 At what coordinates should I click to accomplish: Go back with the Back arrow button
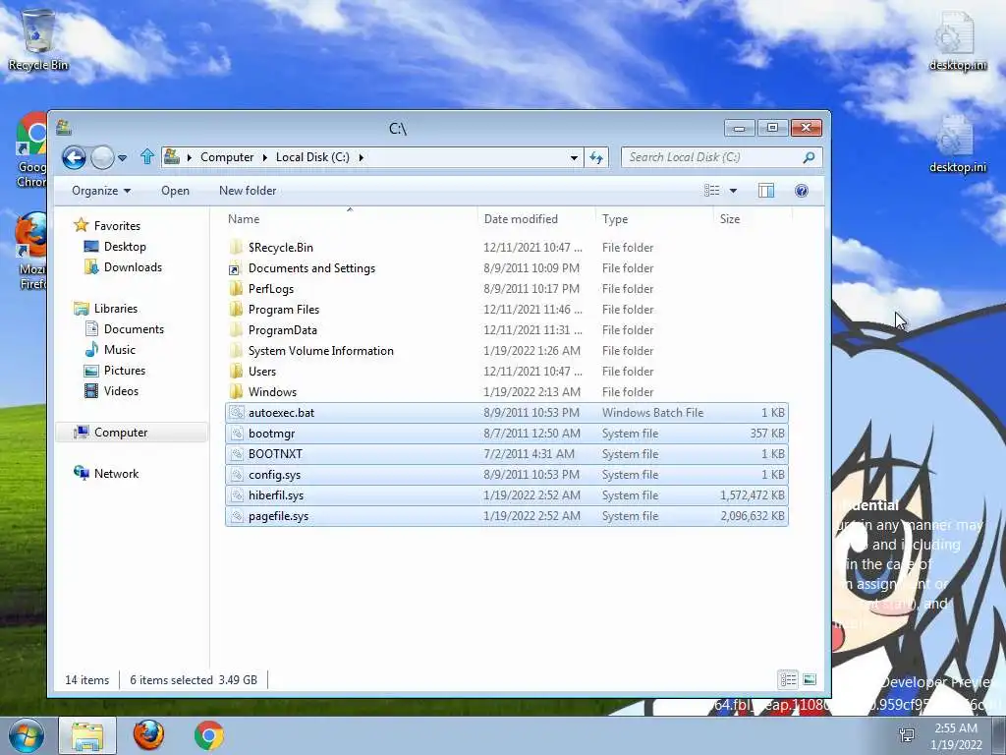click(74, 157)
